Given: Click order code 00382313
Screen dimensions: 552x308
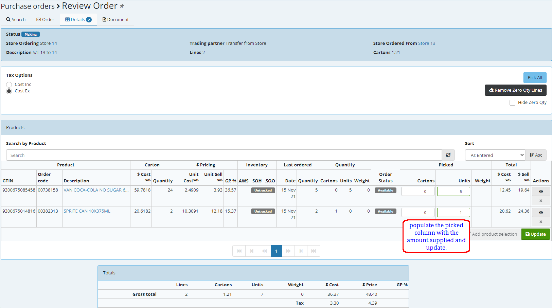Looking at the screenshot, I should coord(48,211).
